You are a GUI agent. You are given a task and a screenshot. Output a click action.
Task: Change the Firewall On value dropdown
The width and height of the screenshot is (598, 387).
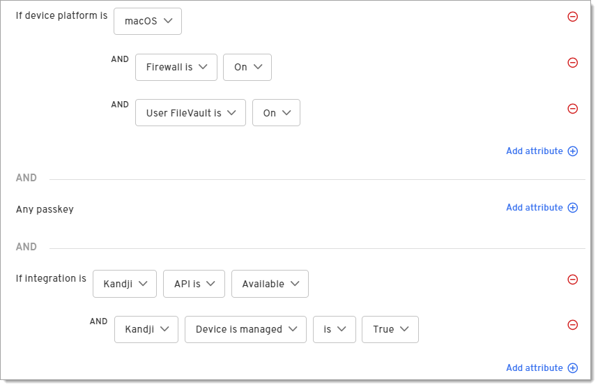247,67
